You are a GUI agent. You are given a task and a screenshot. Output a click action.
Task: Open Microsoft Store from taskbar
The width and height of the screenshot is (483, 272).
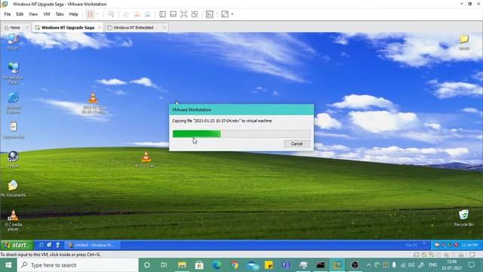click(199, 265)
